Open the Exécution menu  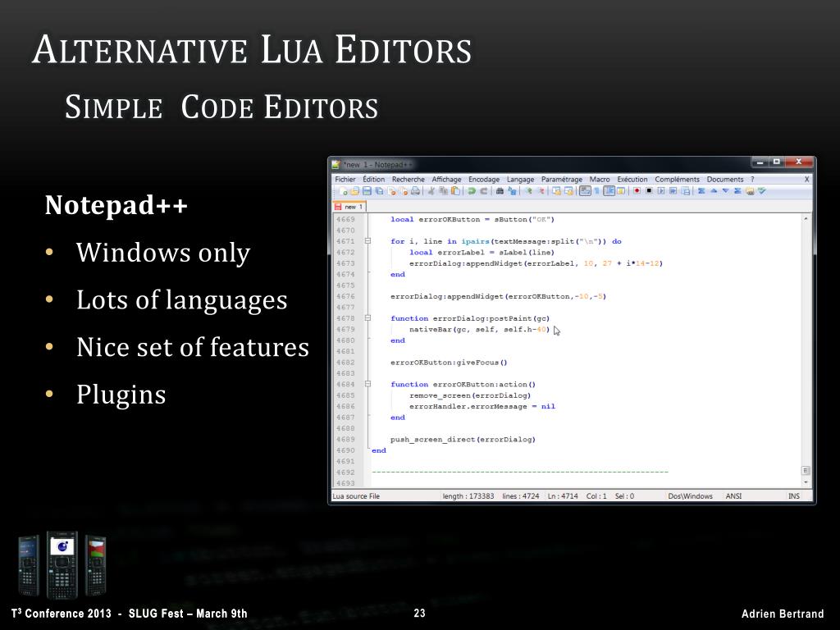632,180
